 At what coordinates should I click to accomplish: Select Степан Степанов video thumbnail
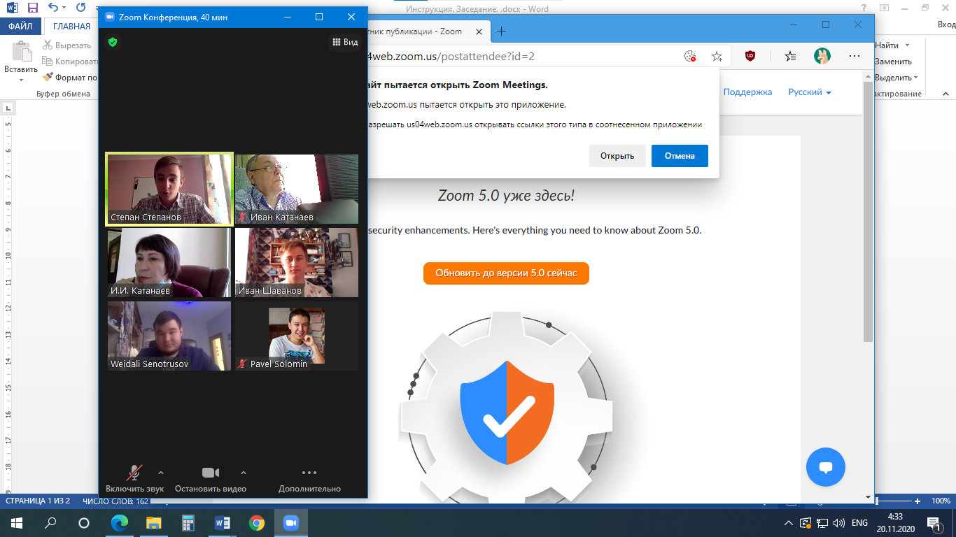pos(169,189)
